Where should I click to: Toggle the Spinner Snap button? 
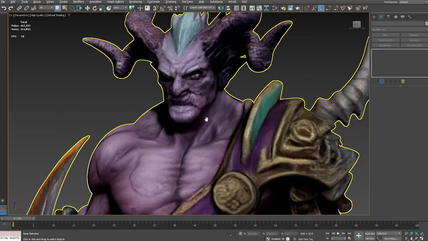point(177,8)
